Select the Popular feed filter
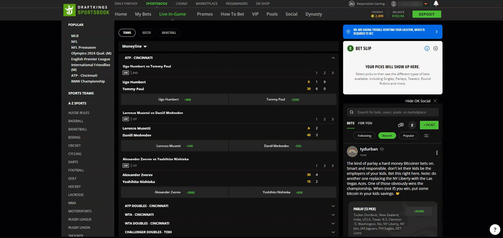This screenshot has height=238, width=503. pyautogui.click(x=409, y=136)
